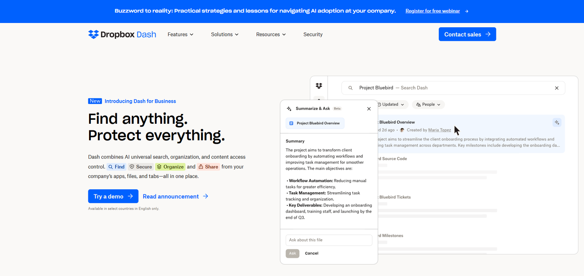Click the magnifier icon in search bar

pyautogui.click(x=350, y=88)
